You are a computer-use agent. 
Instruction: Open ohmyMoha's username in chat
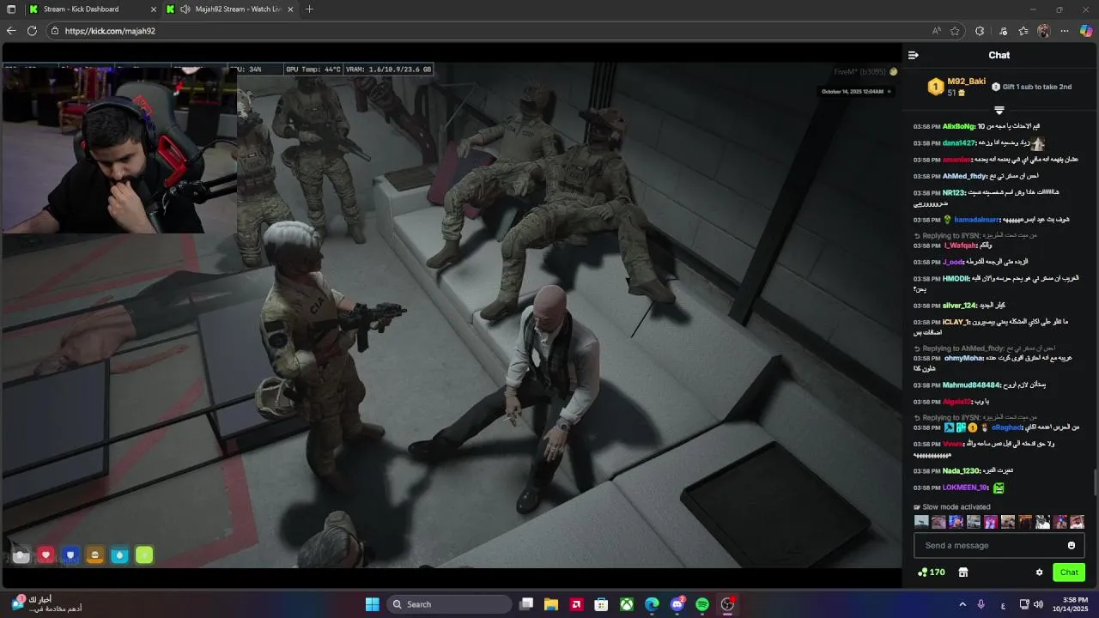(964, 358)
